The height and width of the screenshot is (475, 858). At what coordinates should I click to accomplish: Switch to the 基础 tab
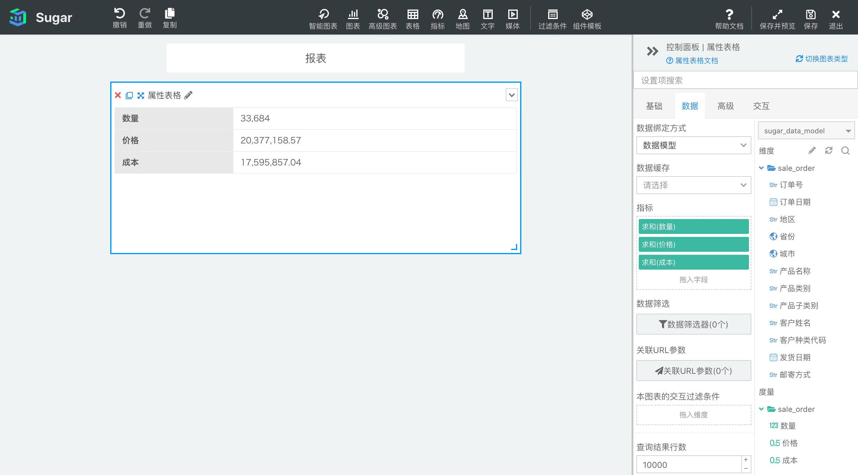coord(654,106)
